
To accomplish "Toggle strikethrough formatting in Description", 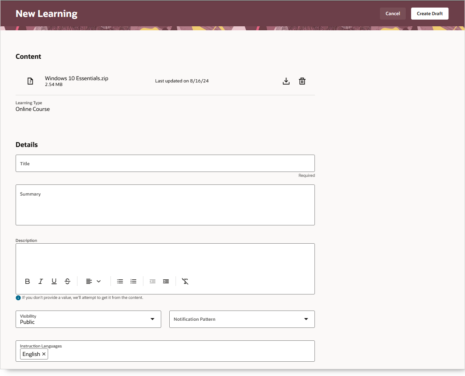I will coord(67,281).
